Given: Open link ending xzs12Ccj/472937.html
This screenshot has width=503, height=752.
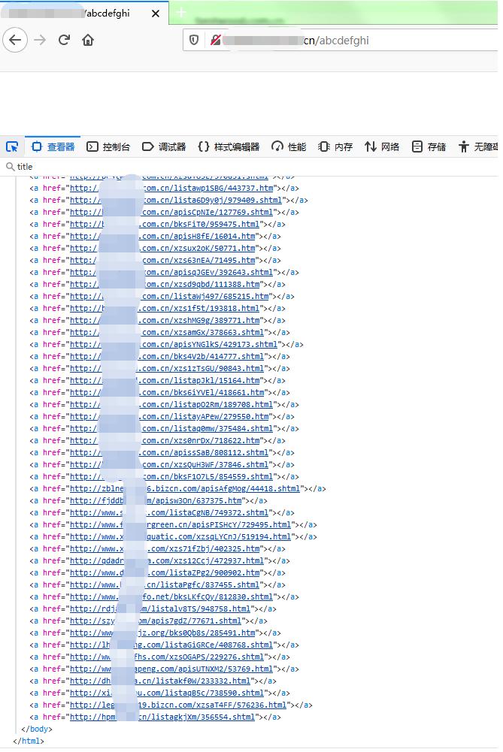Looking at the screenshot, I should pos(167,560).
